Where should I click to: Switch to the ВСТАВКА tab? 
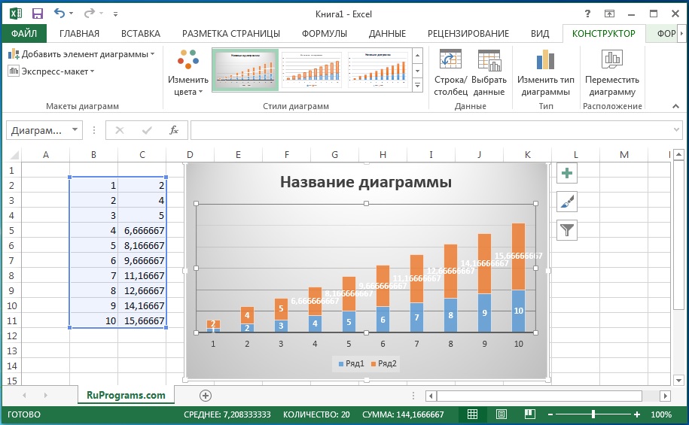pyautogui.click(x=141, y=33)
